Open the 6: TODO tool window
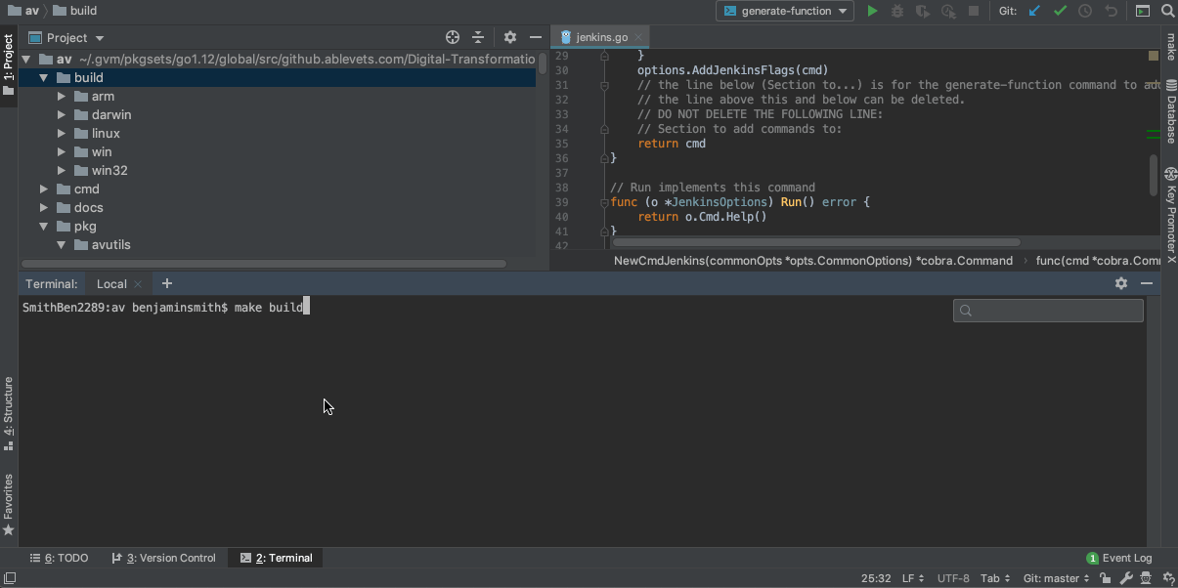 (x=59, y=558)
